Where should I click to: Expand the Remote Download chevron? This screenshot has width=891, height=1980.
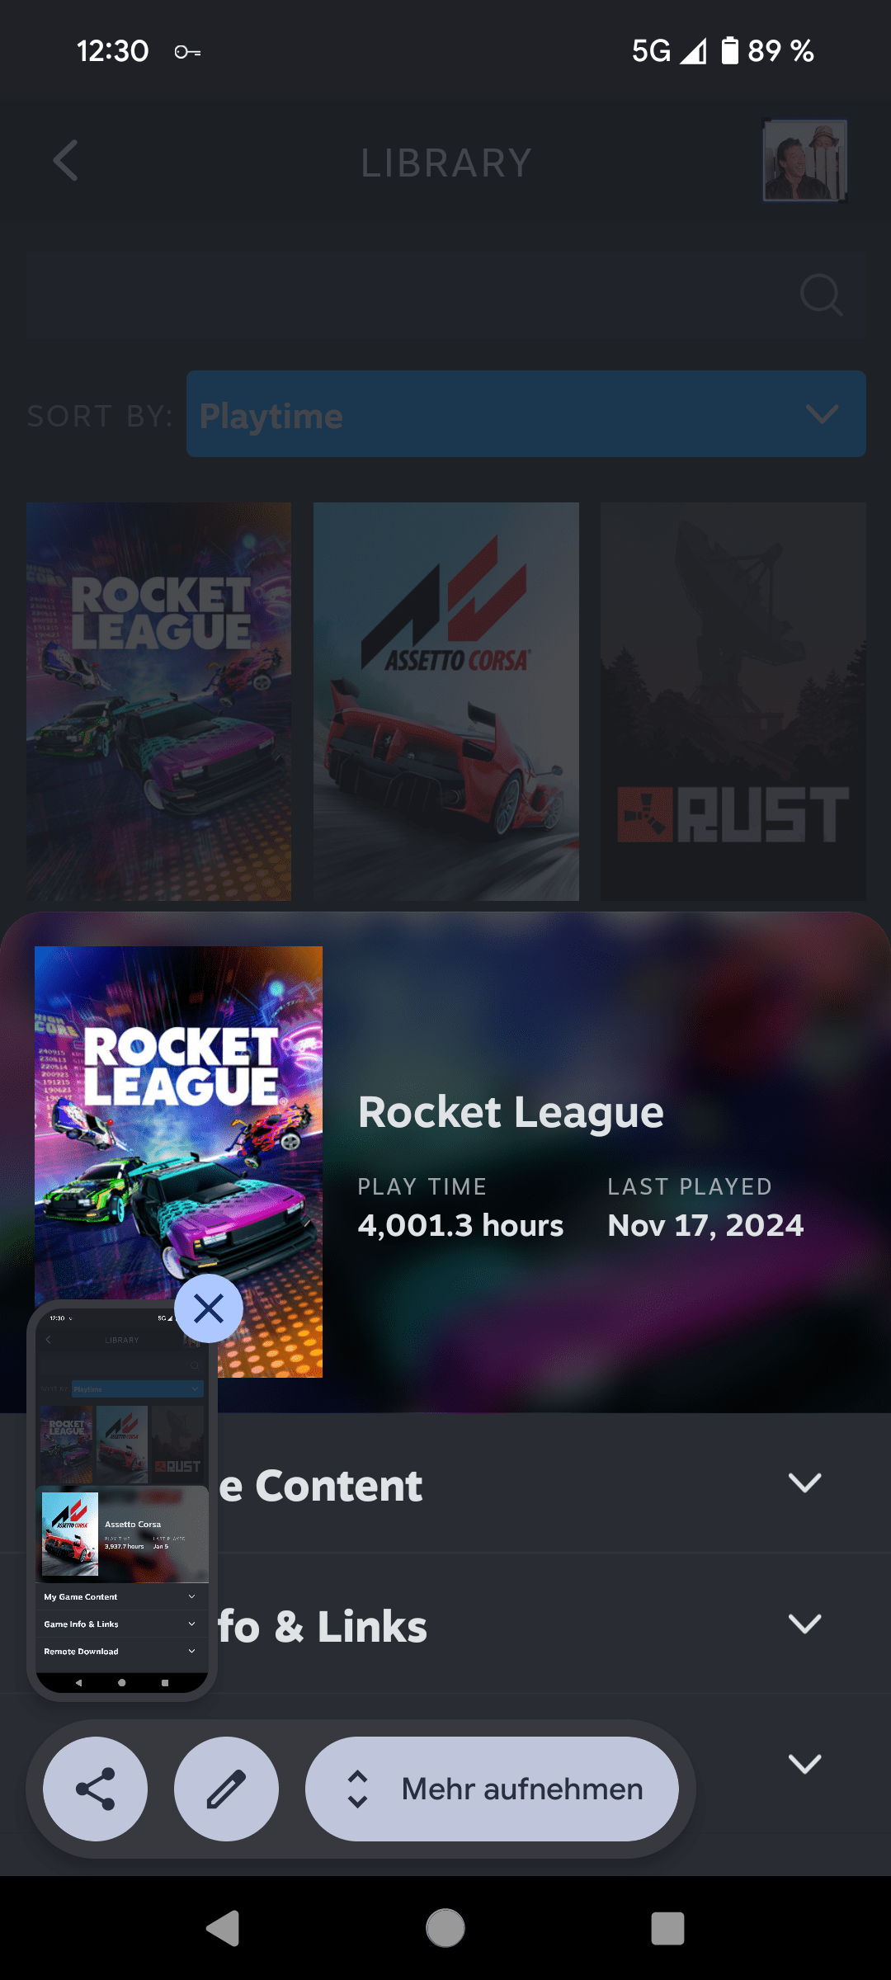805,1764
